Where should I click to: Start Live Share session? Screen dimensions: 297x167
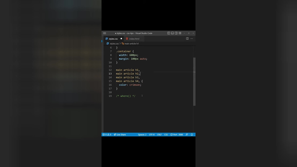tap(120, 135)
